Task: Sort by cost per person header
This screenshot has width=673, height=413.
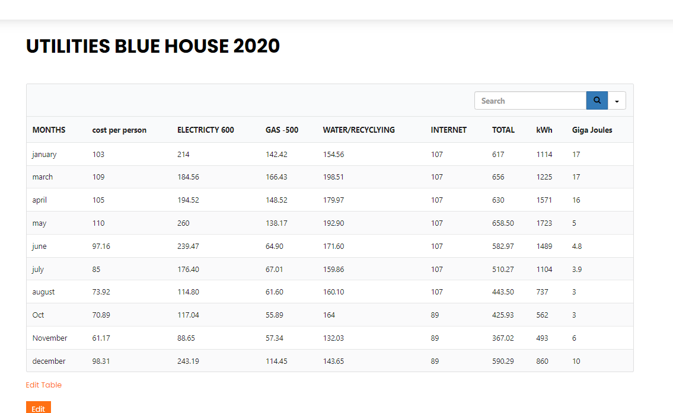Action: (119, 130)
